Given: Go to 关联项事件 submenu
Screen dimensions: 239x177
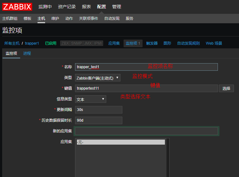Looking at the screenshot, I should point(89,19).
